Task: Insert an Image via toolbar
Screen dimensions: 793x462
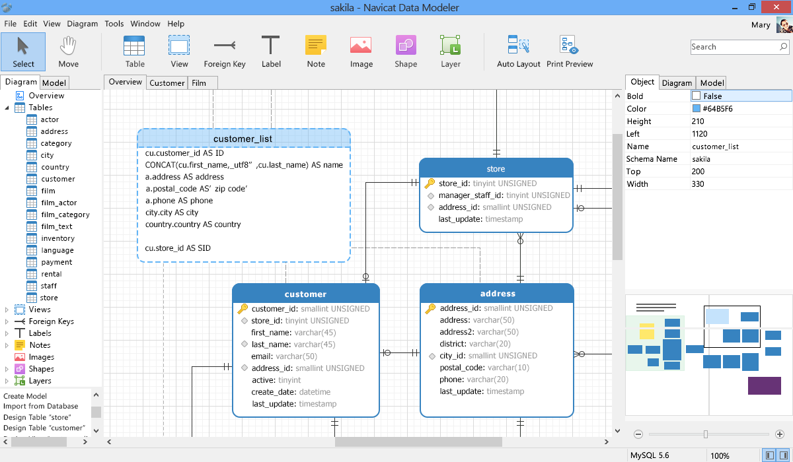Action: click(361, 51)
